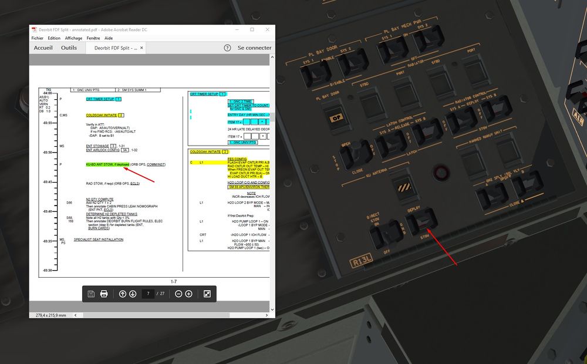Toggle the PL BAY MECH PWR SYS 2 switch
This screenshot has height=364, width=587.
429,39
